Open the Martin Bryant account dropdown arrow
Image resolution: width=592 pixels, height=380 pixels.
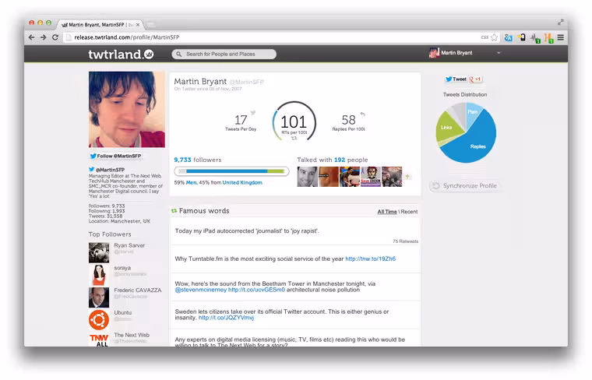(x=499, y=53)
